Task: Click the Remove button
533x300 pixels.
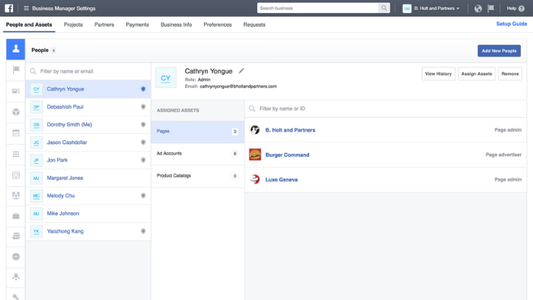Action: (x=510, y=74)
